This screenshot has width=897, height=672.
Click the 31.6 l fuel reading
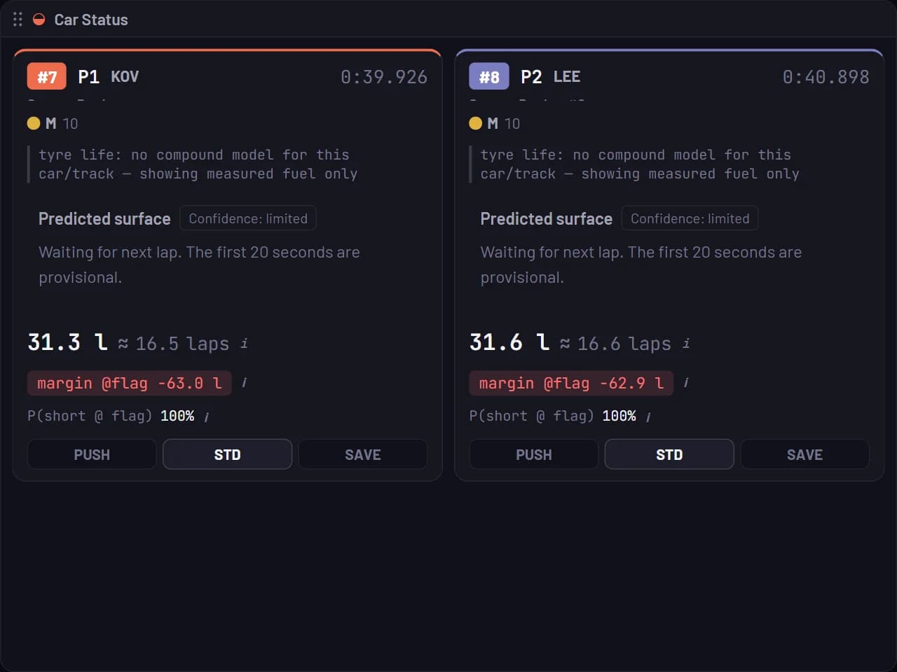pyautogui.click(x=509, y=342)
